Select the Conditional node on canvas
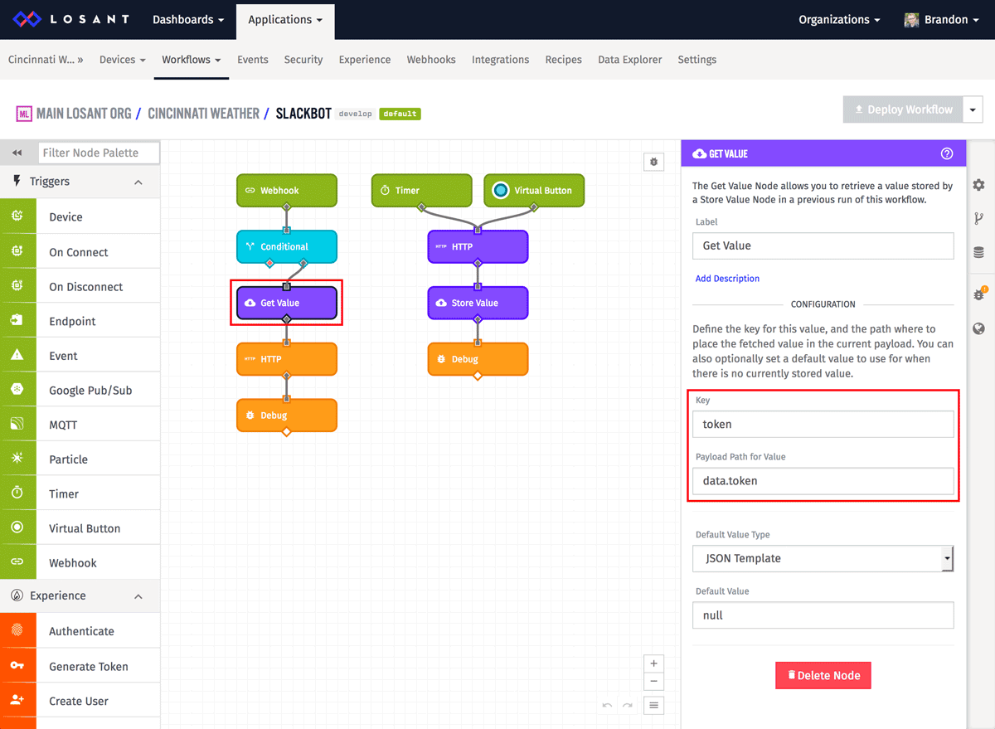Viewport: 995px width, 729px height. (287, 246)
